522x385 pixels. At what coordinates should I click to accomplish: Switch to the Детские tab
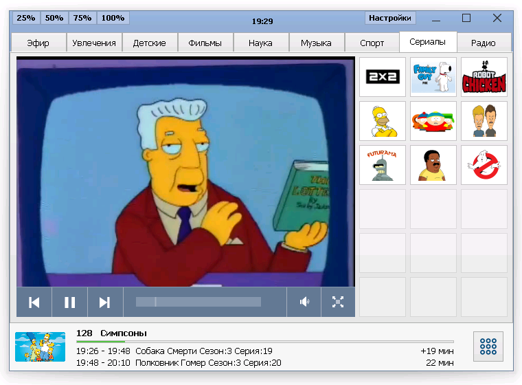tap(150, 43)
